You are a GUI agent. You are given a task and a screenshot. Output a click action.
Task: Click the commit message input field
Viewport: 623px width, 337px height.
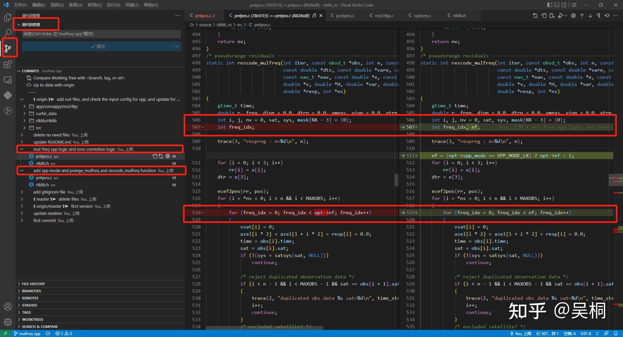pyautogui.click(x=101, y=34)
